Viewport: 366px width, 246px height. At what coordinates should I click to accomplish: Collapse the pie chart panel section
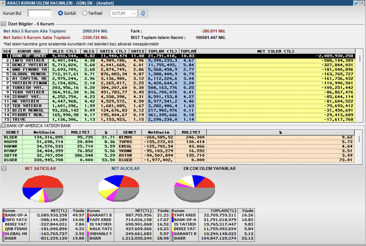tap(3, 168)
